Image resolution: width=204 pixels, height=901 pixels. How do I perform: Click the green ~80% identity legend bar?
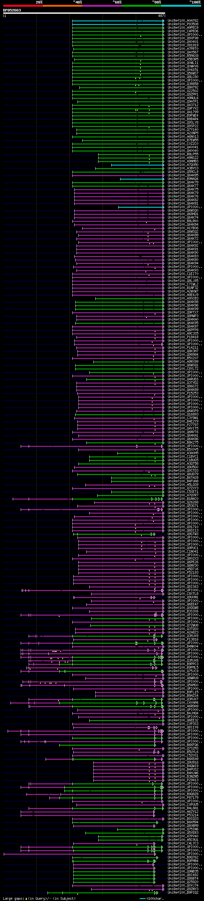(x=142, y=6)
